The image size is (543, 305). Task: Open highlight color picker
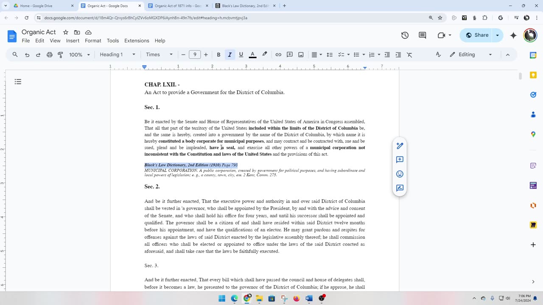[265, 55]
